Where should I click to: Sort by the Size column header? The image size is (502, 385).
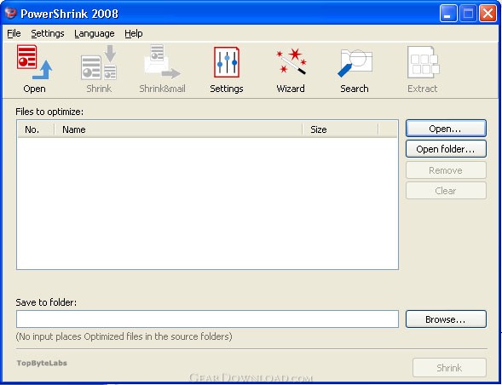(x=340, y=129)
